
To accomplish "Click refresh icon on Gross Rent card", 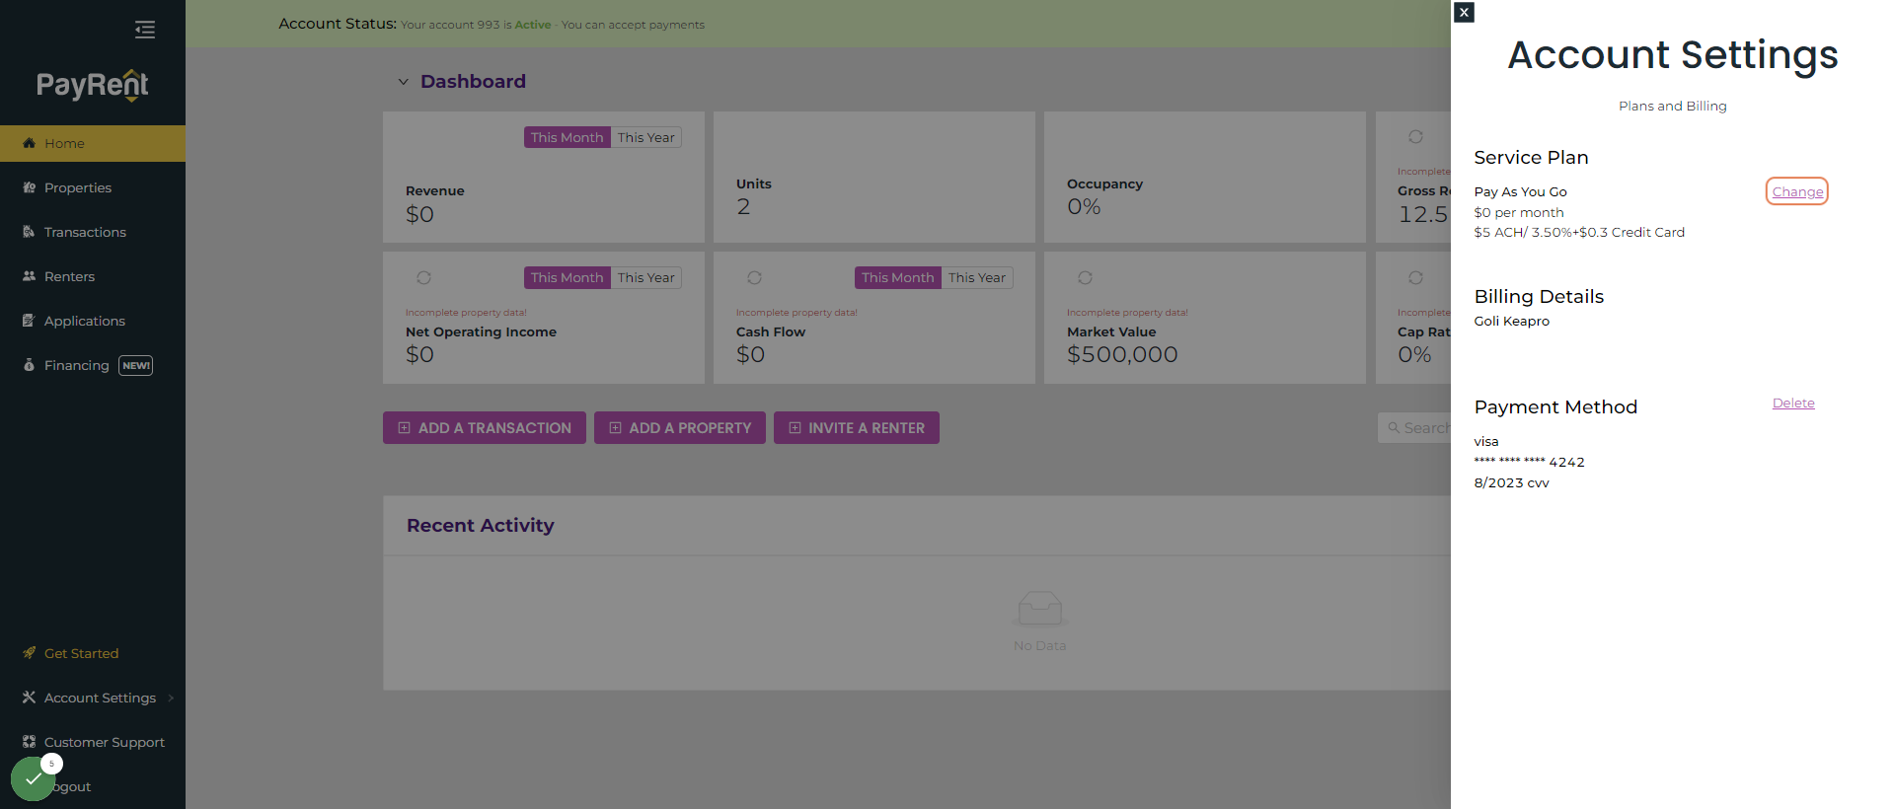I will click(1415, 136).
